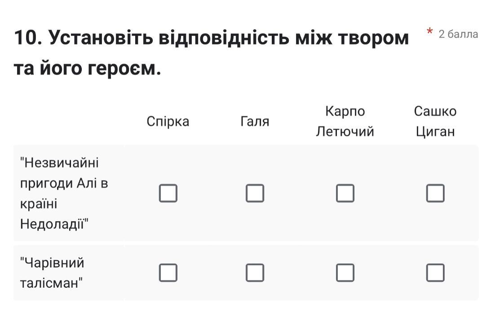Select Сашко Циган for "Незвичайні пригоди Алі" row
The width and height of the screenshot is (495, 311).
(435, 193)
